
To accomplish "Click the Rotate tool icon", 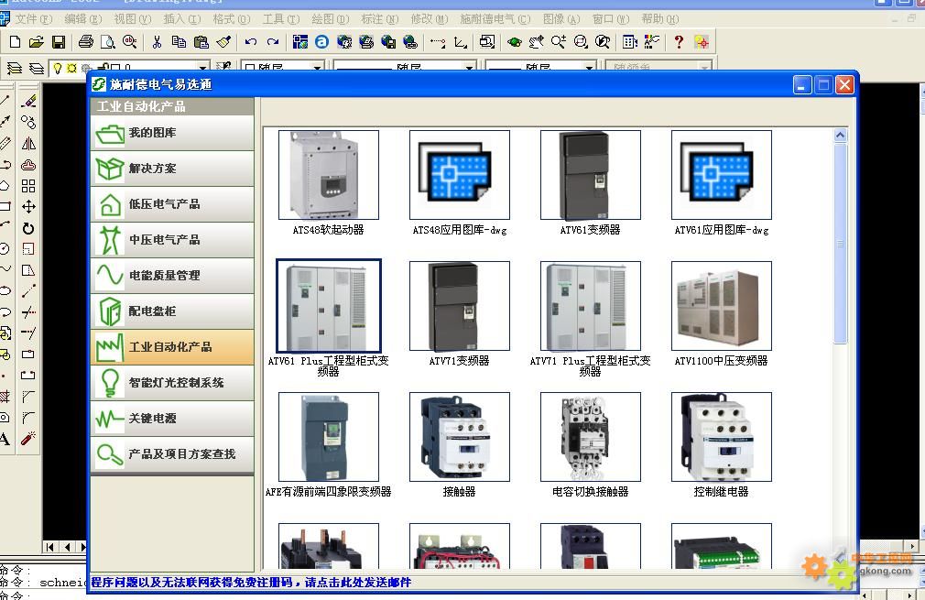I will pyautogui.click(x=28, y=228).
